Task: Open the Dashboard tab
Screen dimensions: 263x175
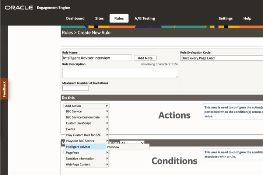Action: tap(75, 18)
